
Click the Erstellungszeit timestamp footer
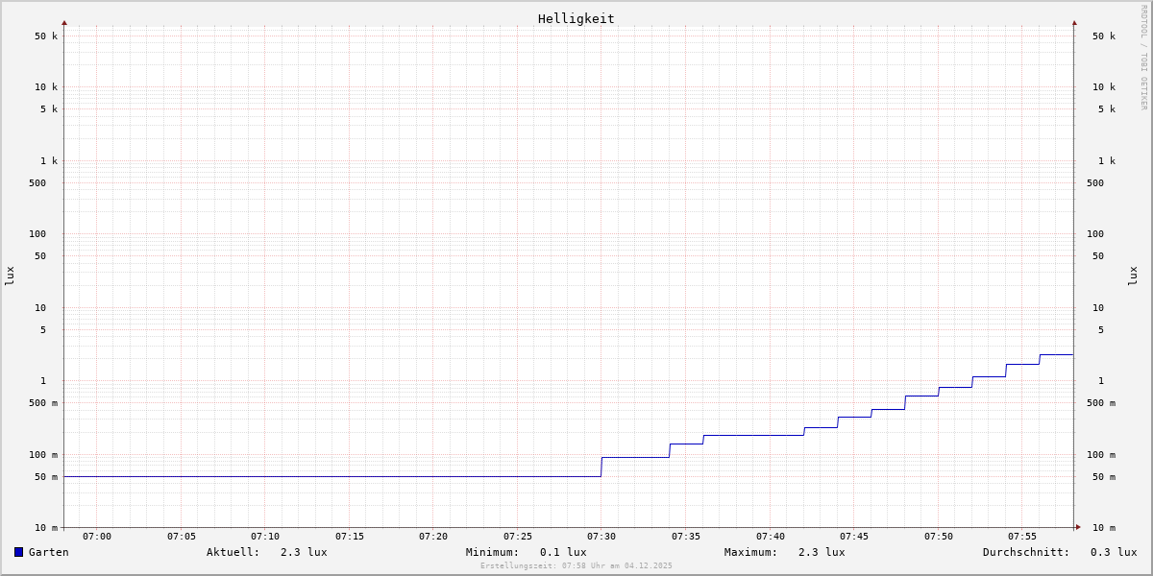[576, 565]
